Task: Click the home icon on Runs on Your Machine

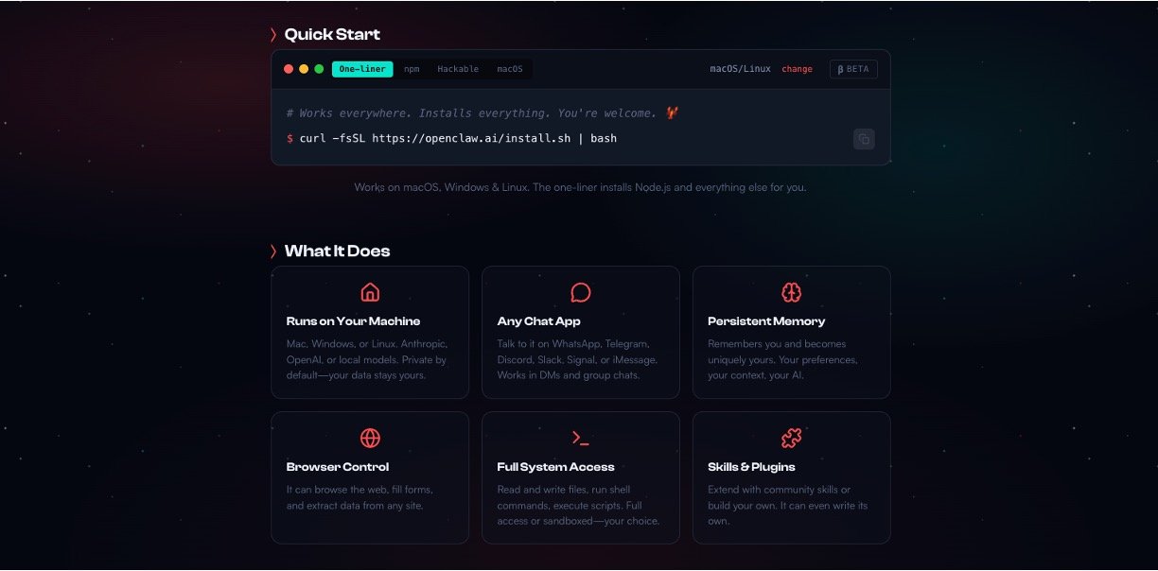Action: [370, 292]
